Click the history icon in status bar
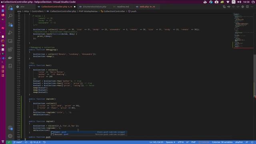Image resolution: width=256 pixels, height=144 pixels. click(x=44, y=142)
